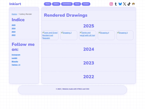
Task: Click the Gallery Render breadcrumb text
Action: click(x=26, y=14)
